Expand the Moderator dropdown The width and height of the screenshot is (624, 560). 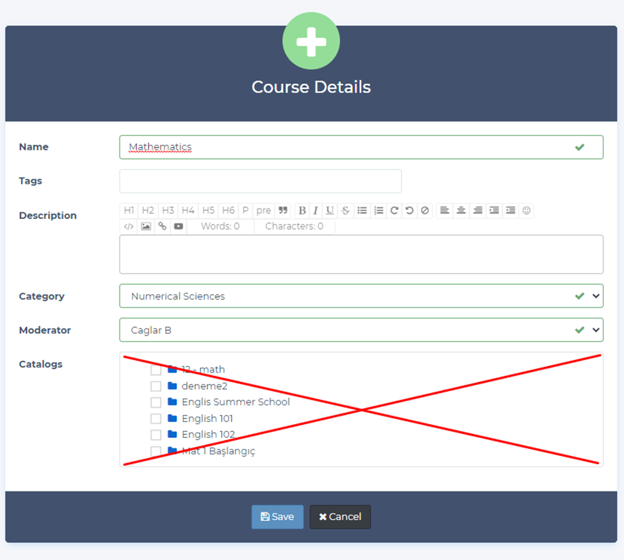coord(361,330)
